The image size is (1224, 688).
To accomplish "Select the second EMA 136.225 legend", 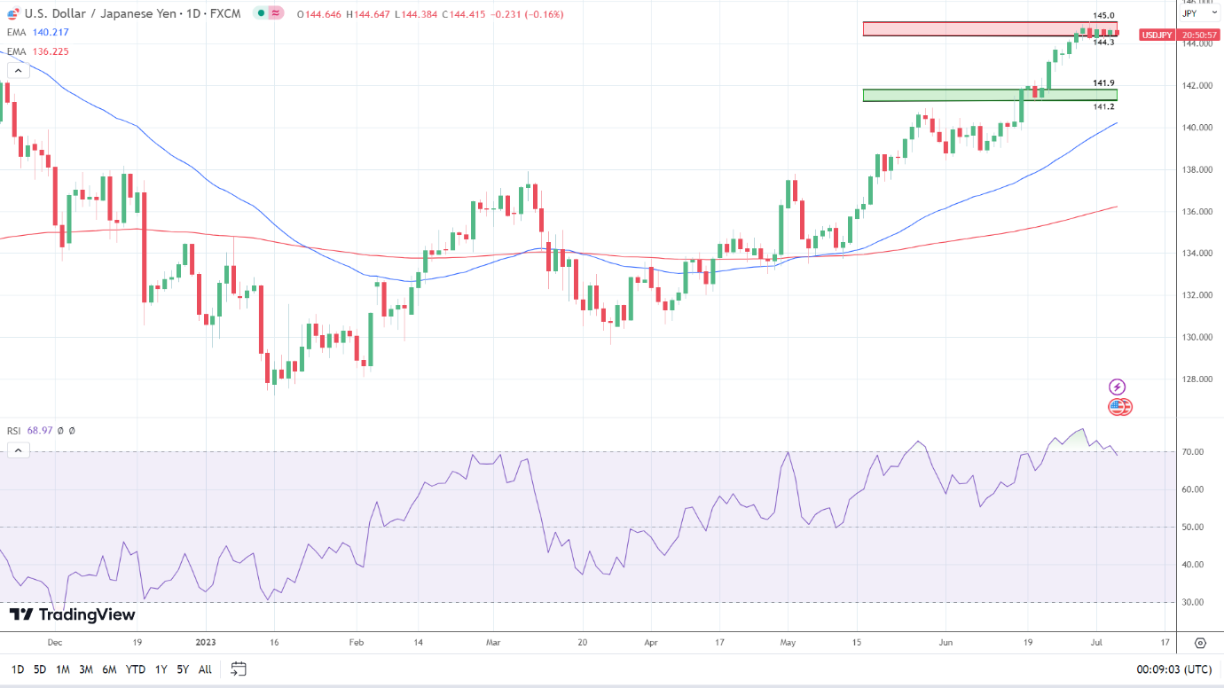I will point(37,51).
